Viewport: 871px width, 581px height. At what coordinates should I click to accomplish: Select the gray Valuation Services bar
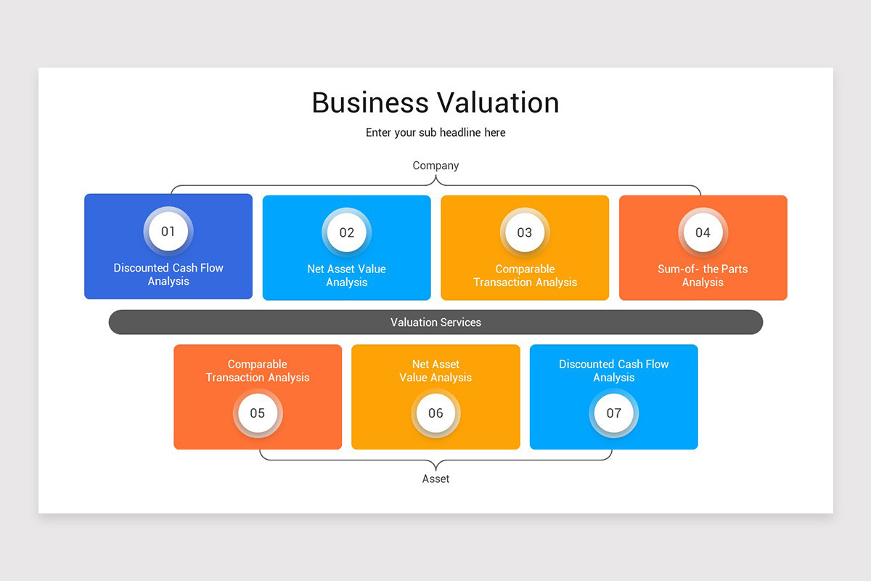[x=435, y=322]
